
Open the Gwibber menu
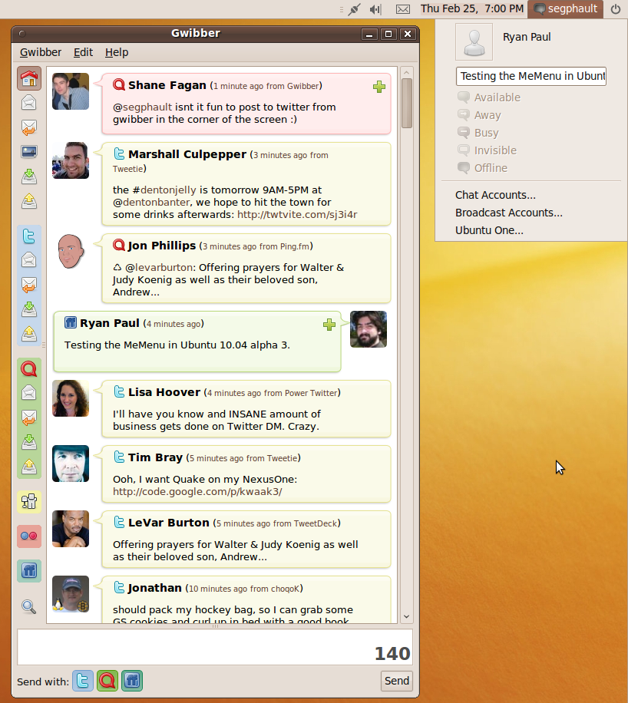(41, 52)
